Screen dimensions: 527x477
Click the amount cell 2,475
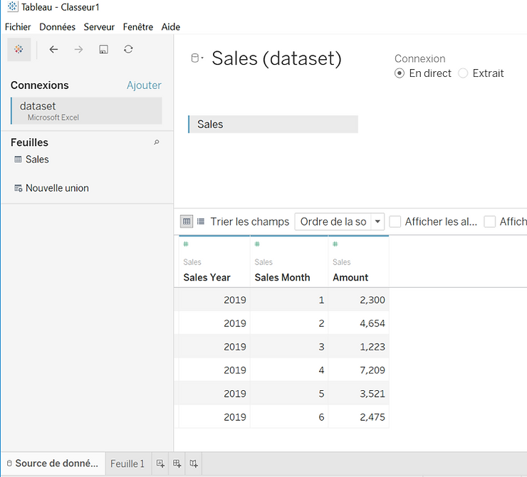(359, 417)
